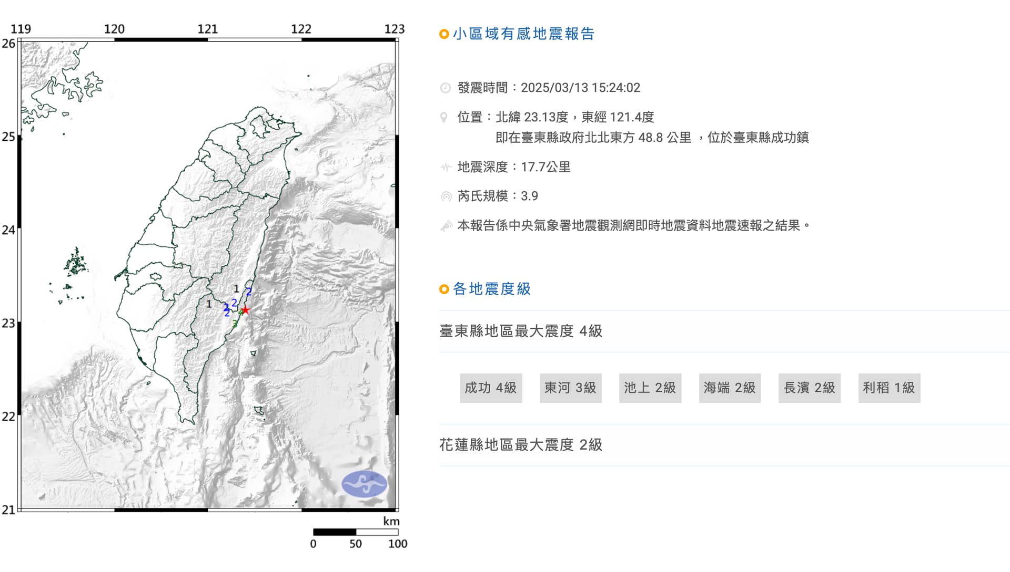
Task: Click the clock icon beside 發震時間
Action: [x=446, y=88]
